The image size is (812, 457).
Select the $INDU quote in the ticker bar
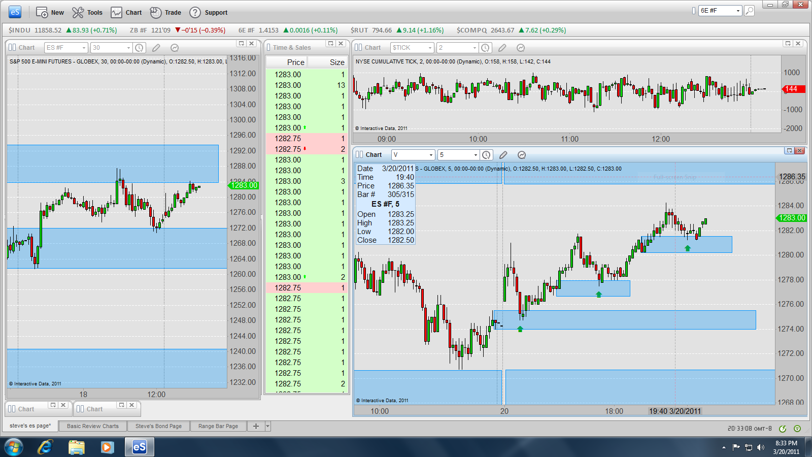[x=62, y=30]
